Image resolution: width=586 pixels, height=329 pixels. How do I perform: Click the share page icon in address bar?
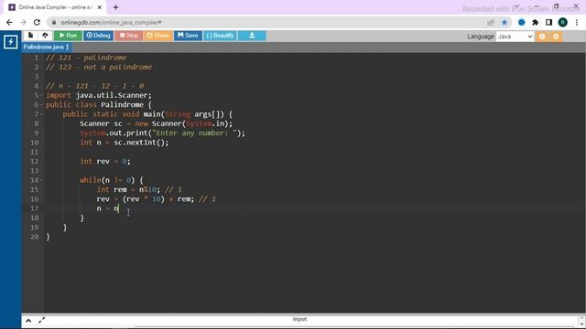pyautogui.click(x=491, y=22)
